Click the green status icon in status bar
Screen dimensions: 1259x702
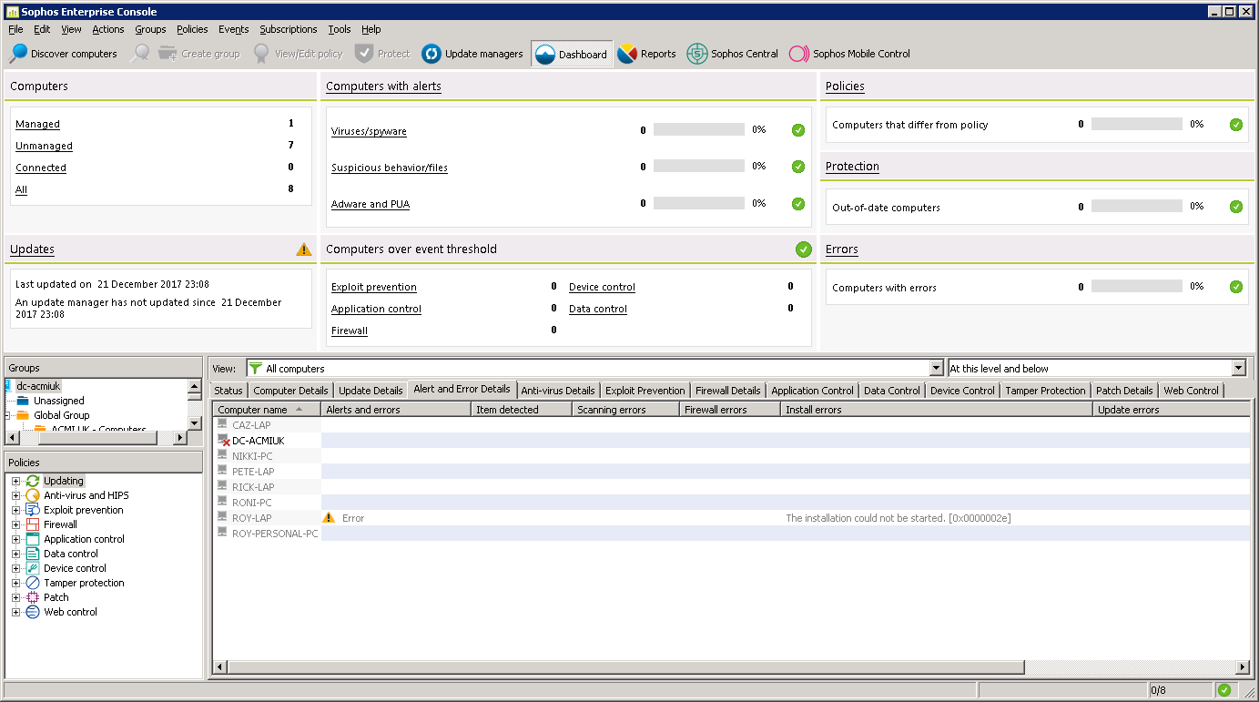(1224, 690)
